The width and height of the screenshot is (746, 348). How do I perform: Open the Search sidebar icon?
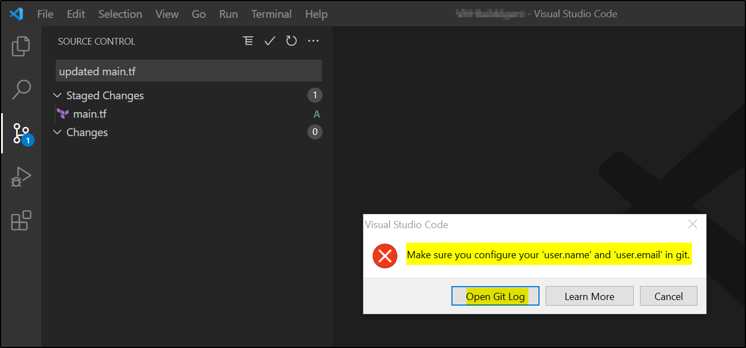coord(21,89)
